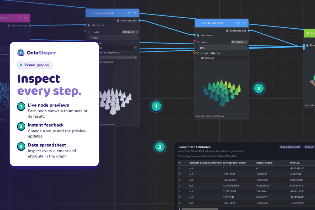Click cell -0.1043802 in row 2
The width and height of the screenshot is (315, 210).
pyautogui.click(x=229, y=180)
